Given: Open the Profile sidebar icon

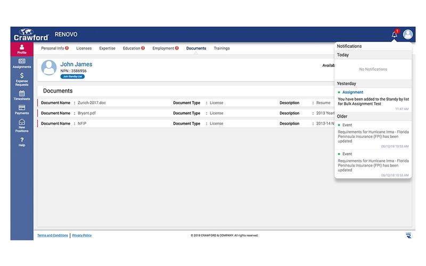Looking at the screenshot, I should tap(21, 49).
